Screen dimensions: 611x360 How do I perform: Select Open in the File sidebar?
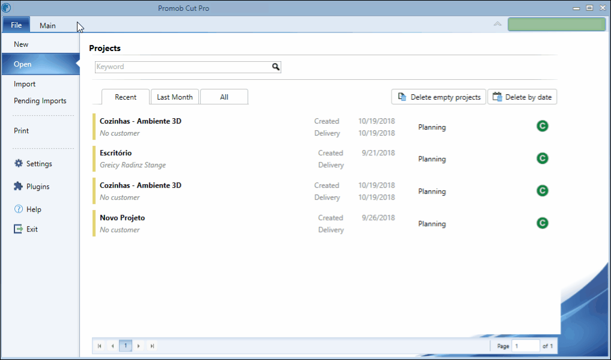point(40,64)
